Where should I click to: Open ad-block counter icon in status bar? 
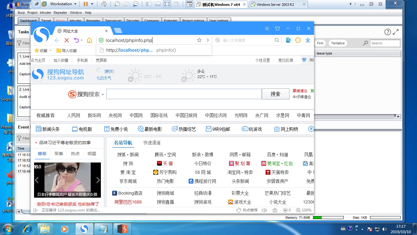[287, 210]
